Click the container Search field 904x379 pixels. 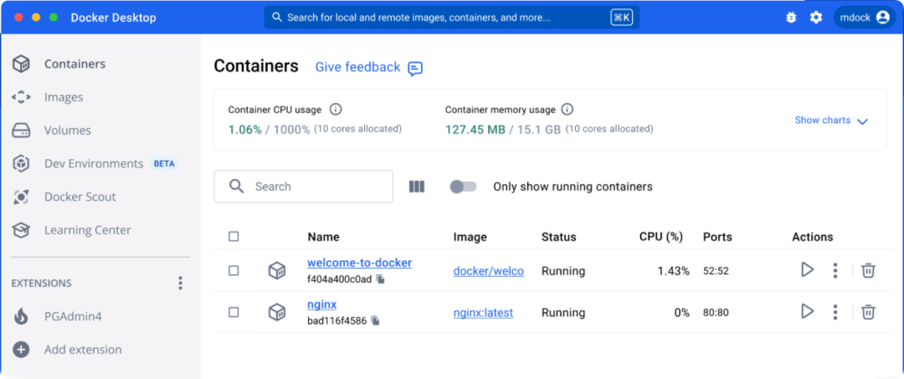click(x=303, y=186)
